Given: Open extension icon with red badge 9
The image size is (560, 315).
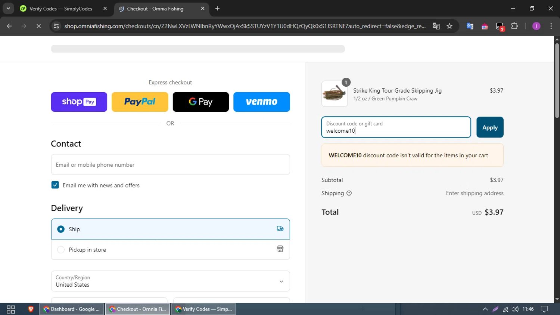Looking at the screenshot, I should (x=500, y=26).
